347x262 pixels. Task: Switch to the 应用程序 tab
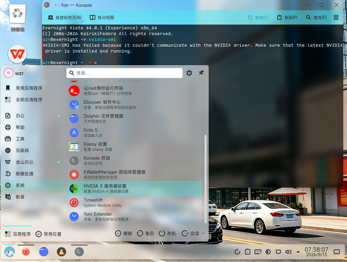tap(18, 234)
